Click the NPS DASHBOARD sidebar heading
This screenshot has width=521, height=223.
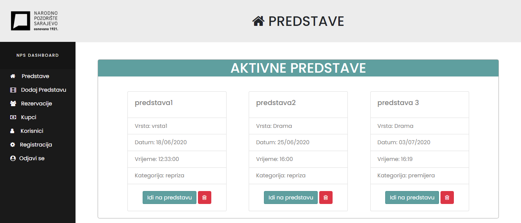tap(38, 55)
